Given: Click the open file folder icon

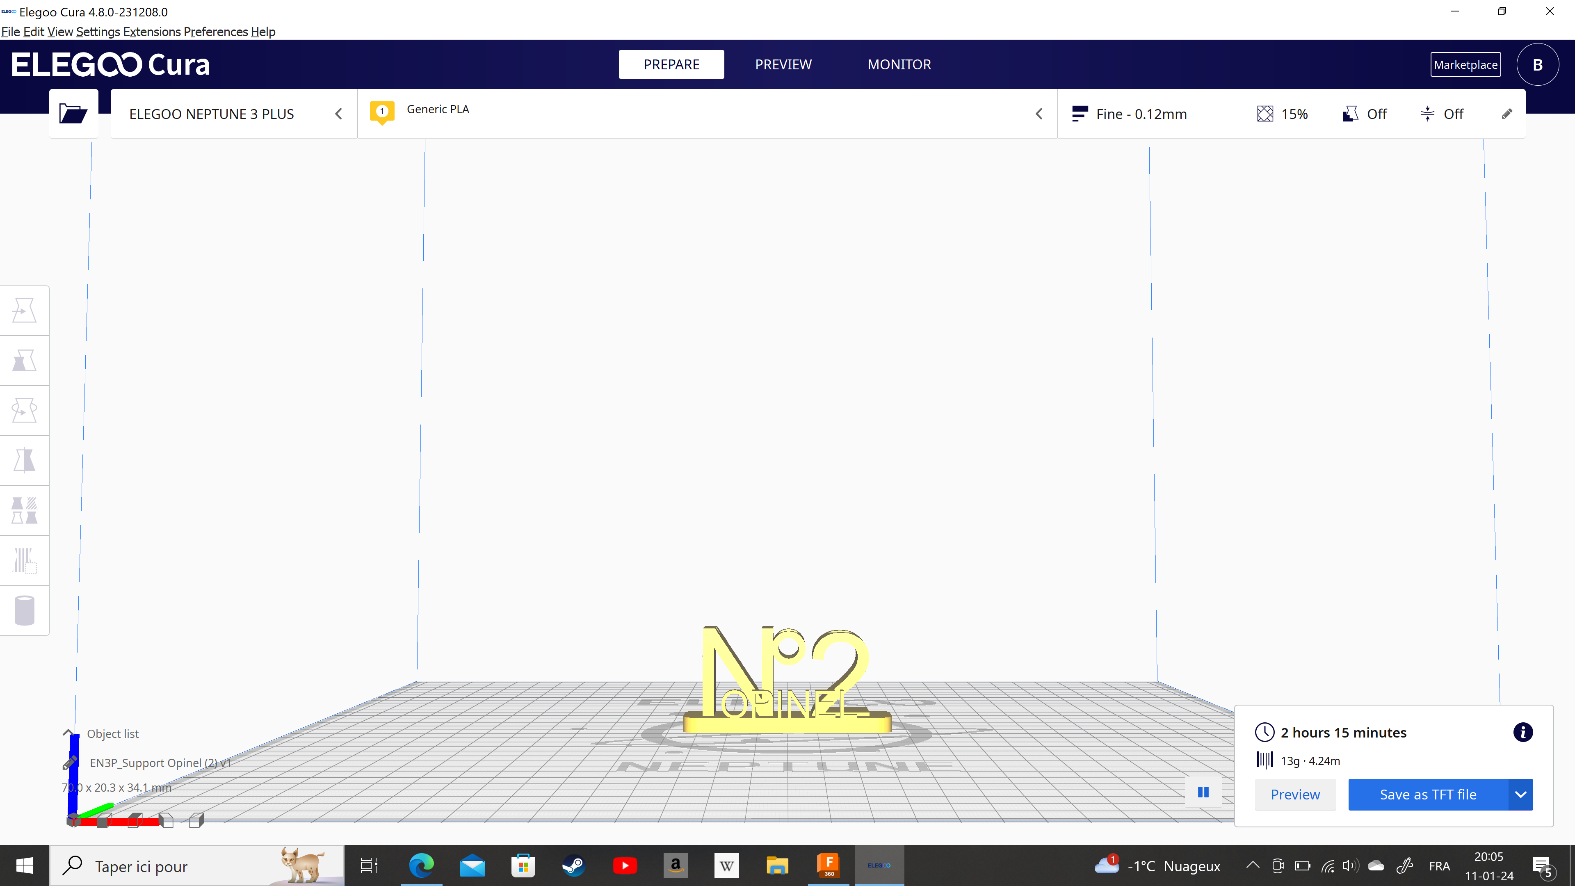Looking at the screenshot, I should point(73,112).
